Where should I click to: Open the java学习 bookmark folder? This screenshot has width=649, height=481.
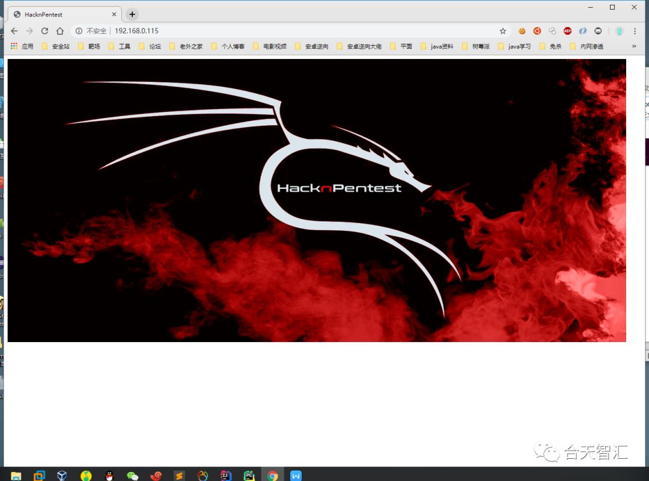point(514,46)
